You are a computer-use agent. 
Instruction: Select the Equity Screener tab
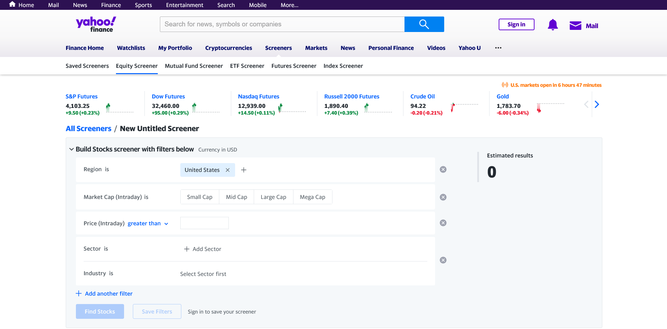pyautogui.click(x=137, y=66)
